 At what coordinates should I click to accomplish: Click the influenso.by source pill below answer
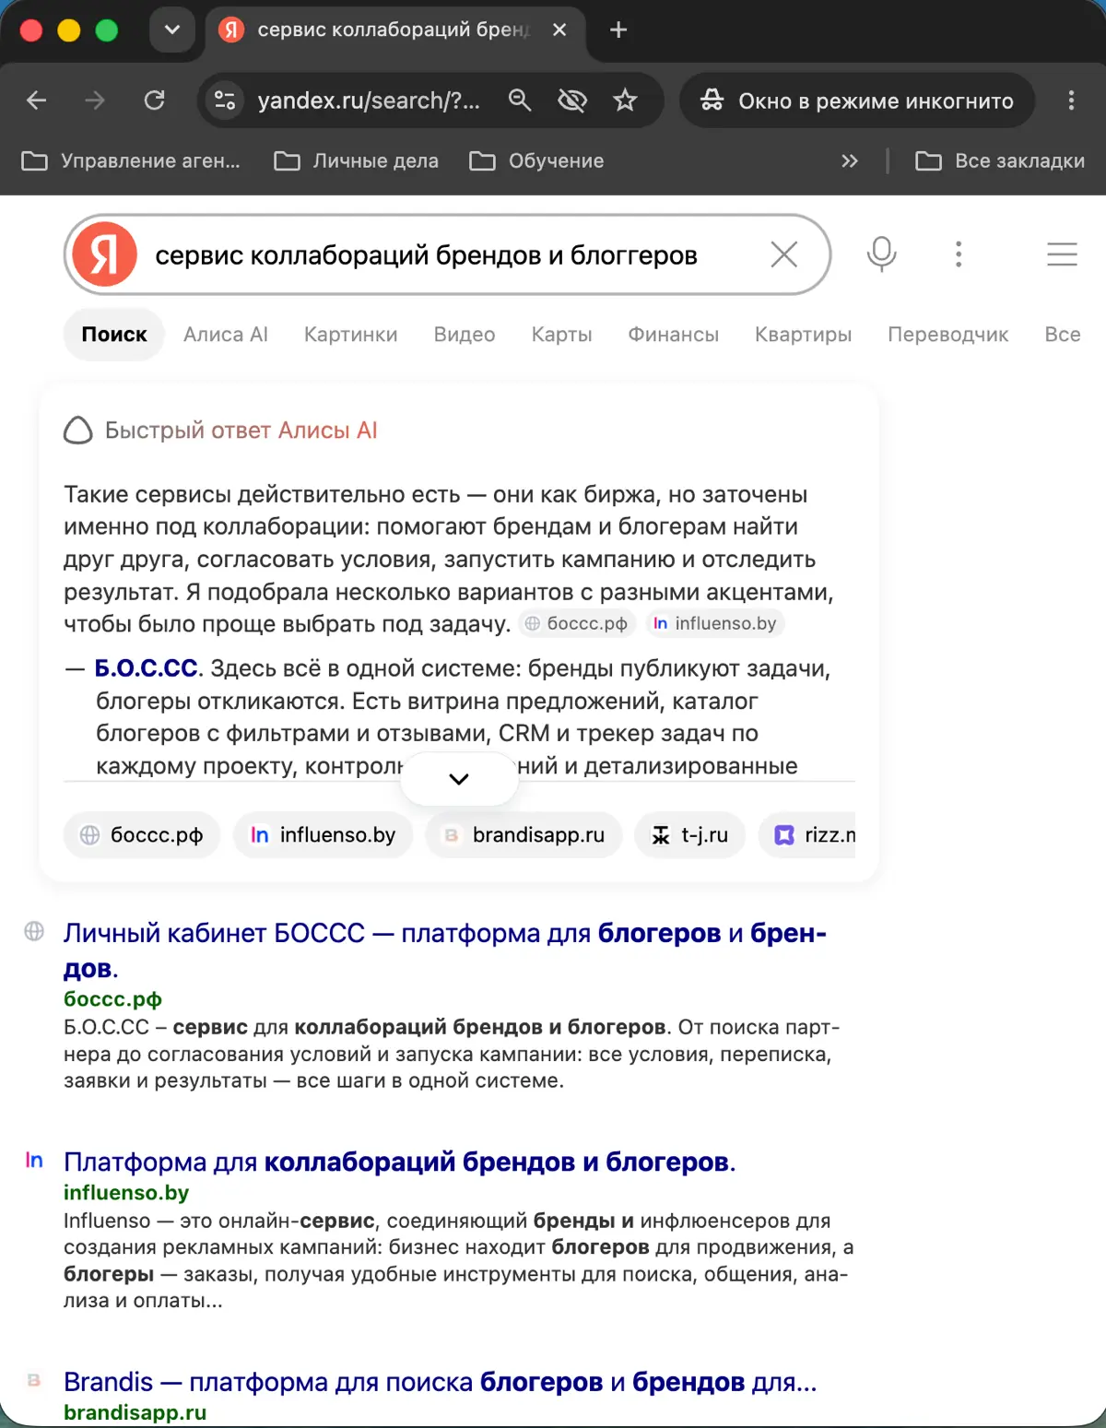[x=324, y=835]
